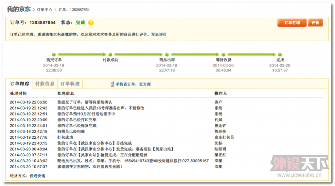Image resolution: width=335 pixels, height=186 pixels.
Task: Click the 商品出库 progress step dot
Action: (x=167, y=54)
